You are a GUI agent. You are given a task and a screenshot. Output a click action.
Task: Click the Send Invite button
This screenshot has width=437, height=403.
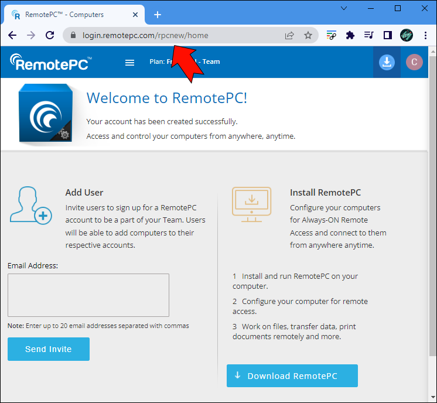pos(49,349)
